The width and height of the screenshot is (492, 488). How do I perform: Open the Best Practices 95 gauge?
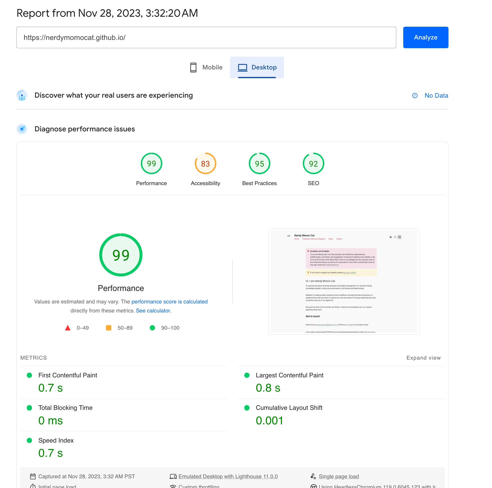point(259,164)
